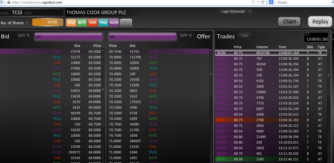
Task: Switch to the Chart view
Action: (289, 22)
